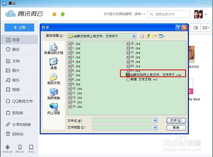213x157 pixels.
Task: Select file 15.jpg
Action: (134, 44)
